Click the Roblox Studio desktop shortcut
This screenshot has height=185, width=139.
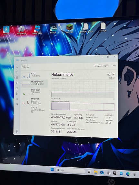37,30
